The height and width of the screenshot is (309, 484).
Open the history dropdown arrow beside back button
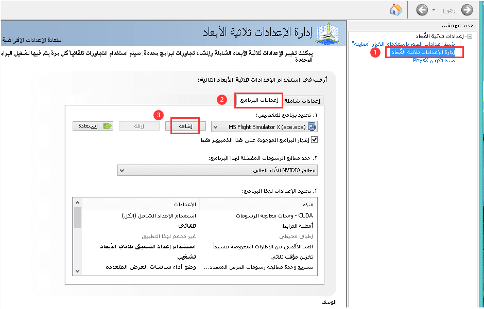(x=434, y=10)
